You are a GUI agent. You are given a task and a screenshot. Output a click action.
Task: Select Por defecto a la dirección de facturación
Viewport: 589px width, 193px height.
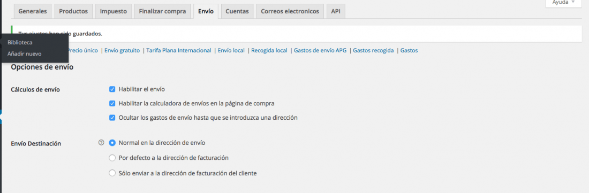pos(112,158)
